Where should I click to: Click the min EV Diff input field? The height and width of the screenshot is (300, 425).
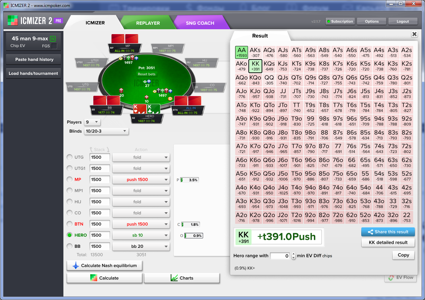(x=280, y=256)
